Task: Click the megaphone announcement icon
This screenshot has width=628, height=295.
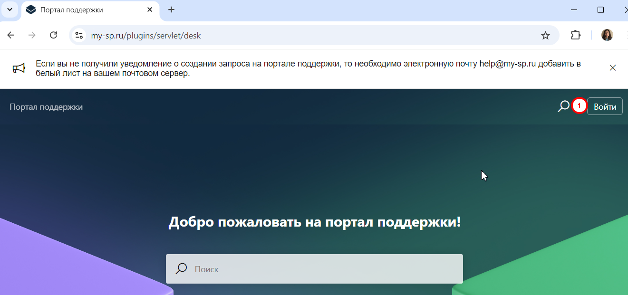Action: [x=19, y=68]
